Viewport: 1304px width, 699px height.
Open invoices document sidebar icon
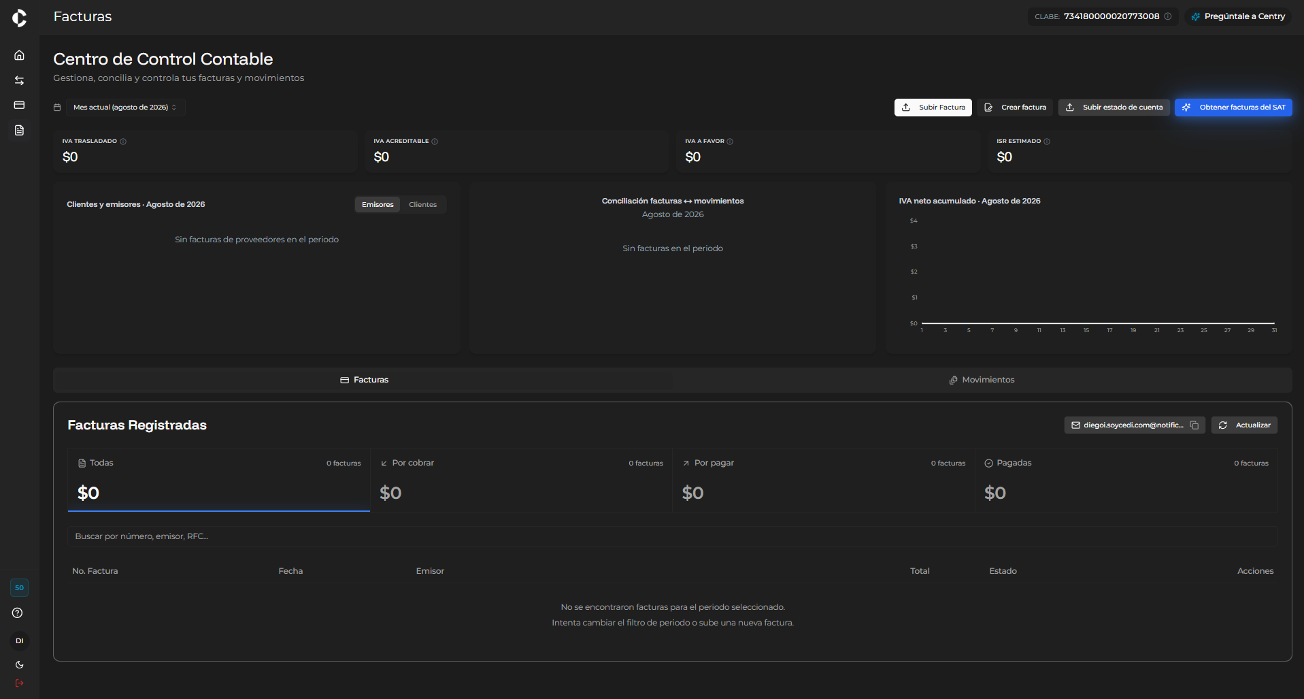click(19, 130)
